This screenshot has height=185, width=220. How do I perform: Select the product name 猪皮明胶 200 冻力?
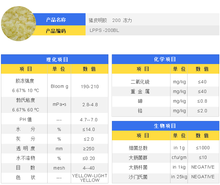coord(110,20)
